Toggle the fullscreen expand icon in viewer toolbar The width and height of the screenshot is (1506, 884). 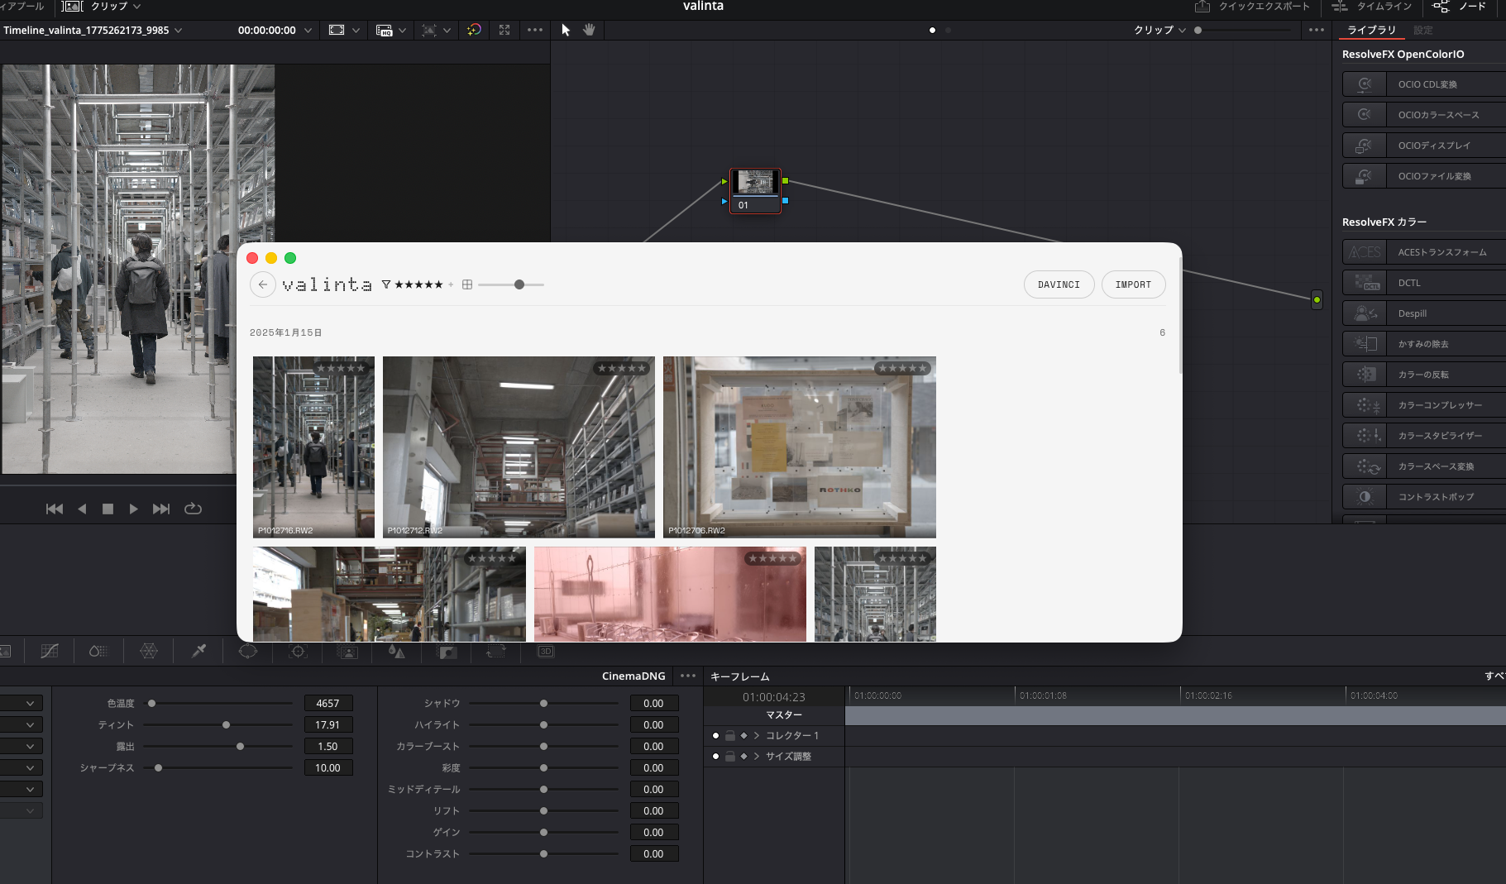[504, 30]
